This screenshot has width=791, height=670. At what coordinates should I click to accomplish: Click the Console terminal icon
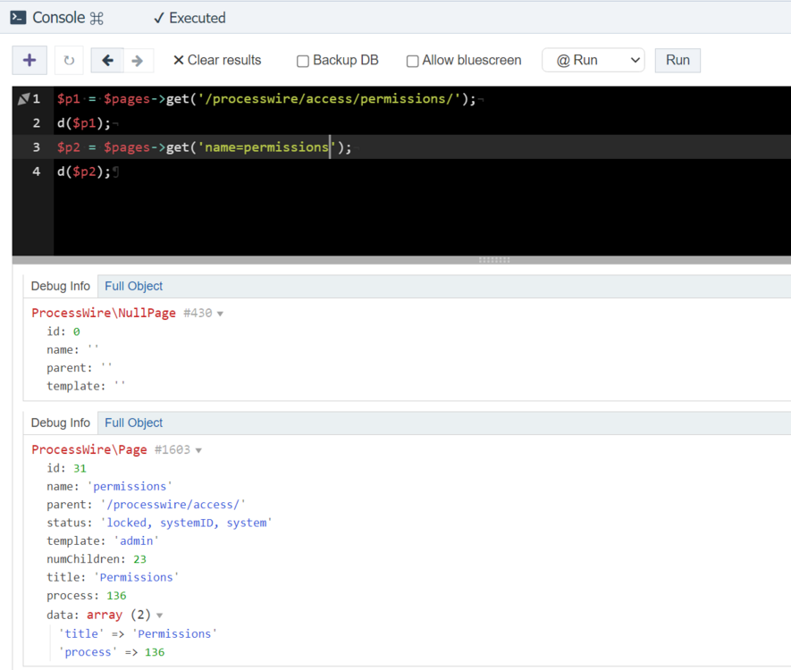(18, 18)
